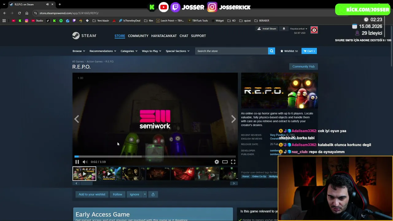
Task: Open the Steam profile avatar
Action: (314, 30)
